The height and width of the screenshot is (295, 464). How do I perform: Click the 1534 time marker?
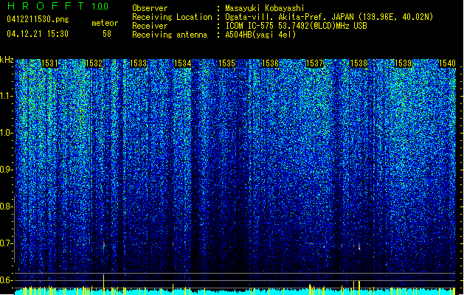click(183, 63)
